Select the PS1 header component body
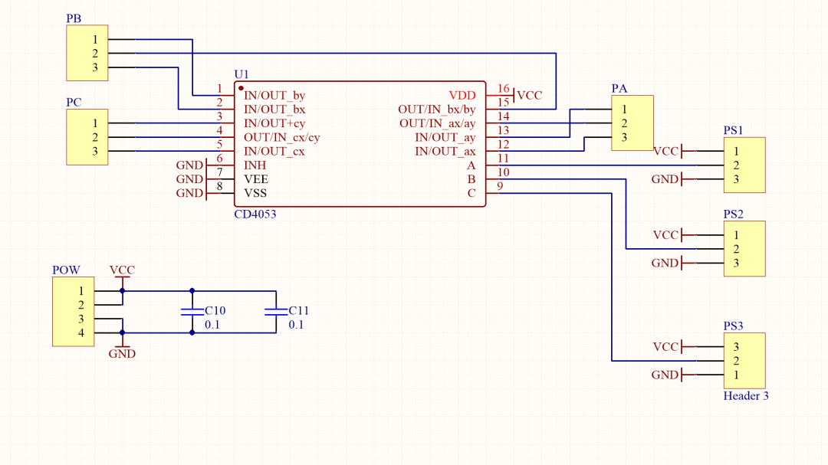 tap(744, 165)
